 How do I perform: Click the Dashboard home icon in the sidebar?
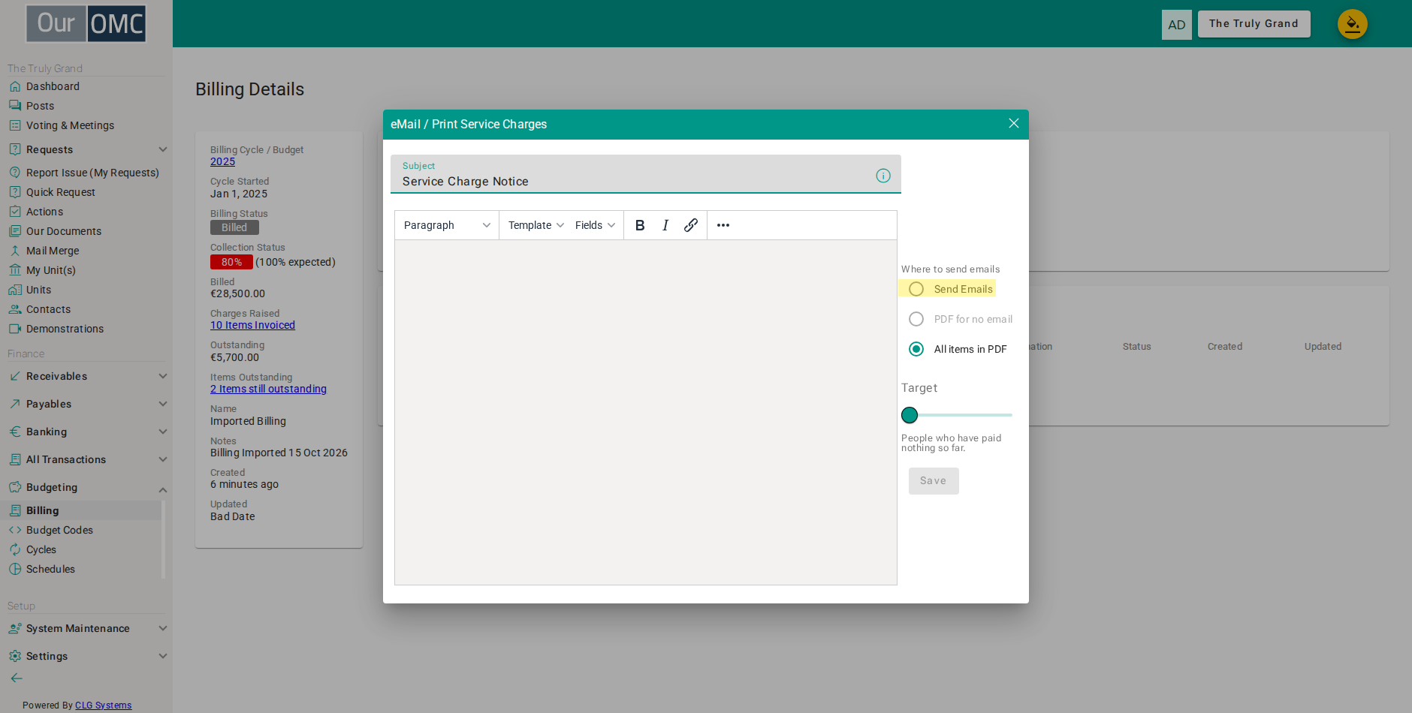pyautogui.click(x=15, y=86)
